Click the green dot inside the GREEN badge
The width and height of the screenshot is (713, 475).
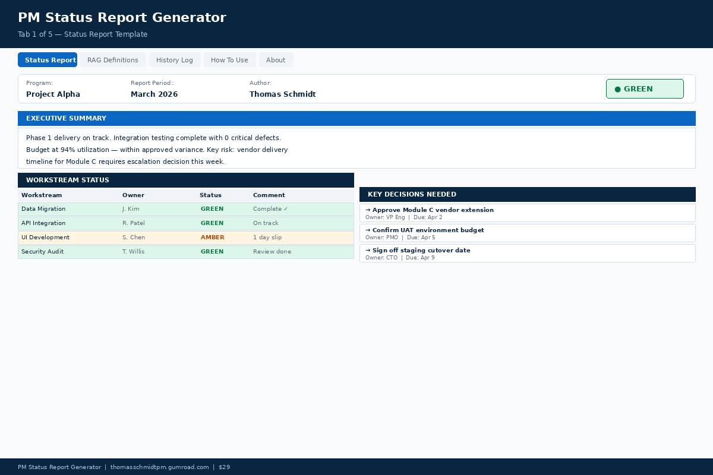pos(618,88)
